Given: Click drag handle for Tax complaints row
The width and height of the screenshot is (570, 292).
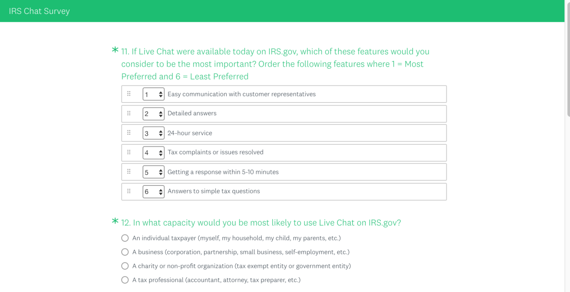Looking at the screenshot, I should pos(129,152).
